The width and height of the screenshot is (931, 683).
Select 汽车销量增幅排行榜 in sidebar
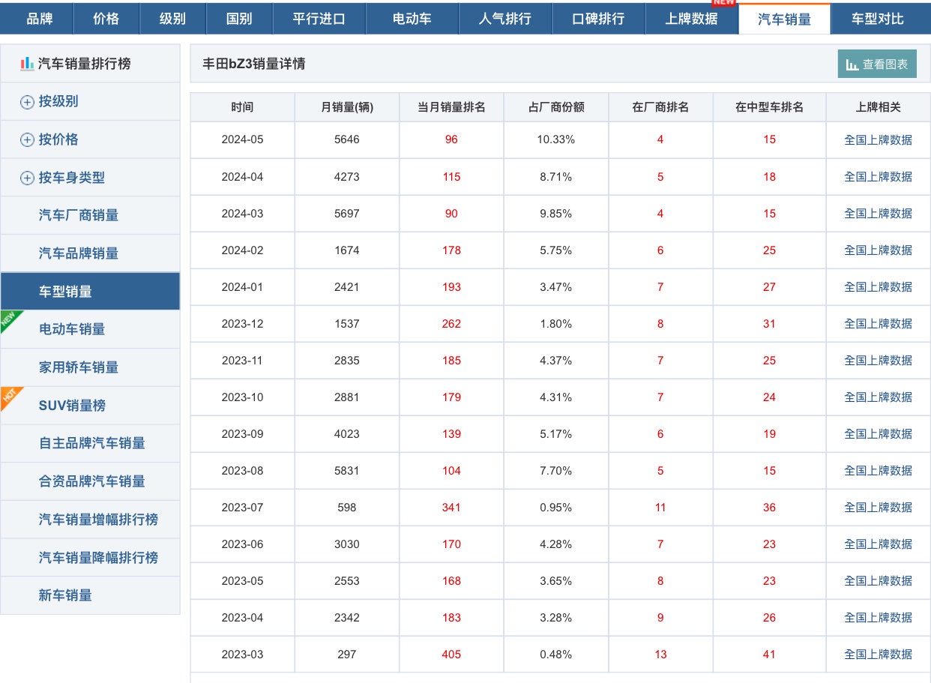tap(98, 520)
